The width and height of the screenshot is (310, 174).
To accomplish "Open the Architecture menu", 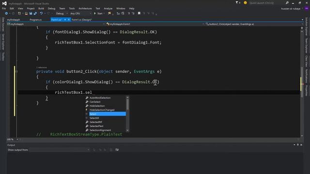I will [85, 9].
